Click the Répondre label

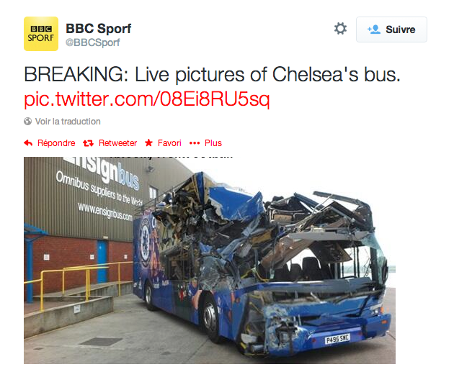[x=56, y=143]
